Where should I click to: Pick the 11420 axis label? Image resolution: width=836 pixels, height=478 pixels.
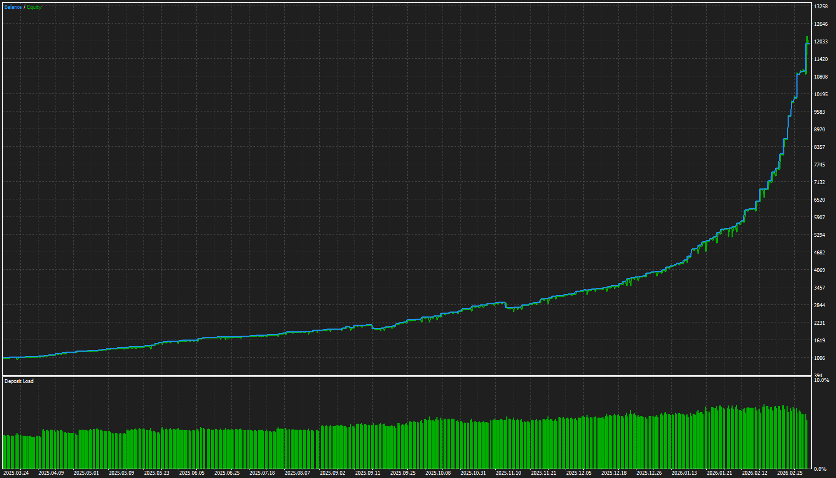pos(821,59)
